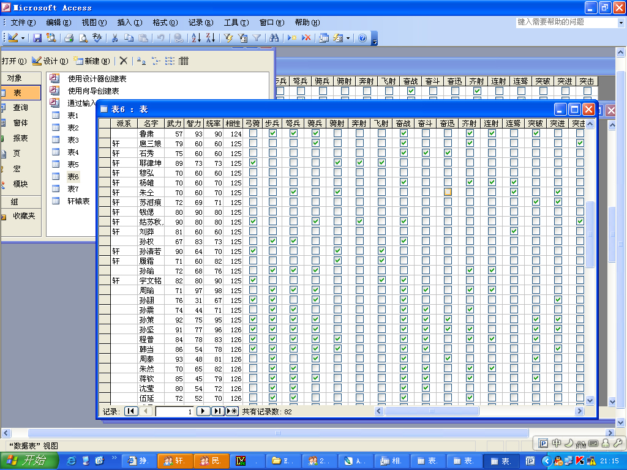Viewport: 627px width, 470px height.
Task: Click the Delete Record toolbar icon
Action: [x=306, y=38]
